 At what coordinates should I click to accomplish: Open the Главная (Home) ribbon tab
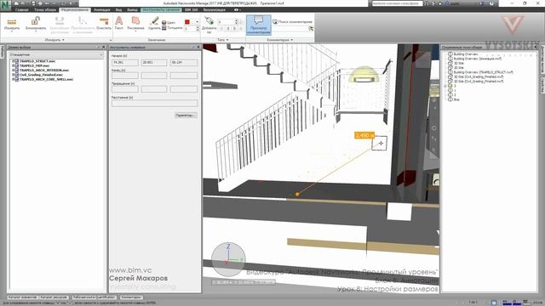point(21,9)
